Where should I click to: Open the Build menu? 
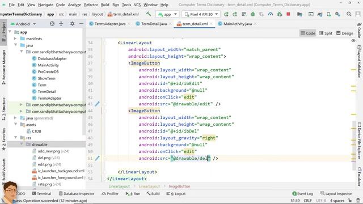point(105,5)
